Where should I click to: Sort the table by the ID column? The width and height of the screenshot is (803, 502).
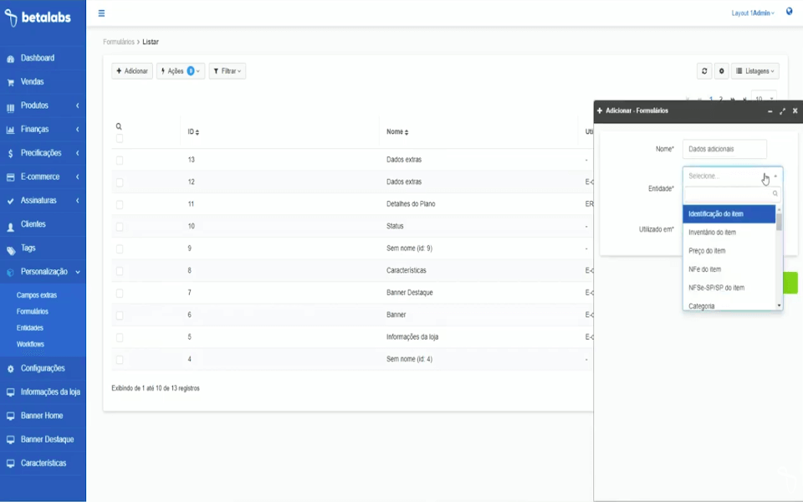(193, 132)
